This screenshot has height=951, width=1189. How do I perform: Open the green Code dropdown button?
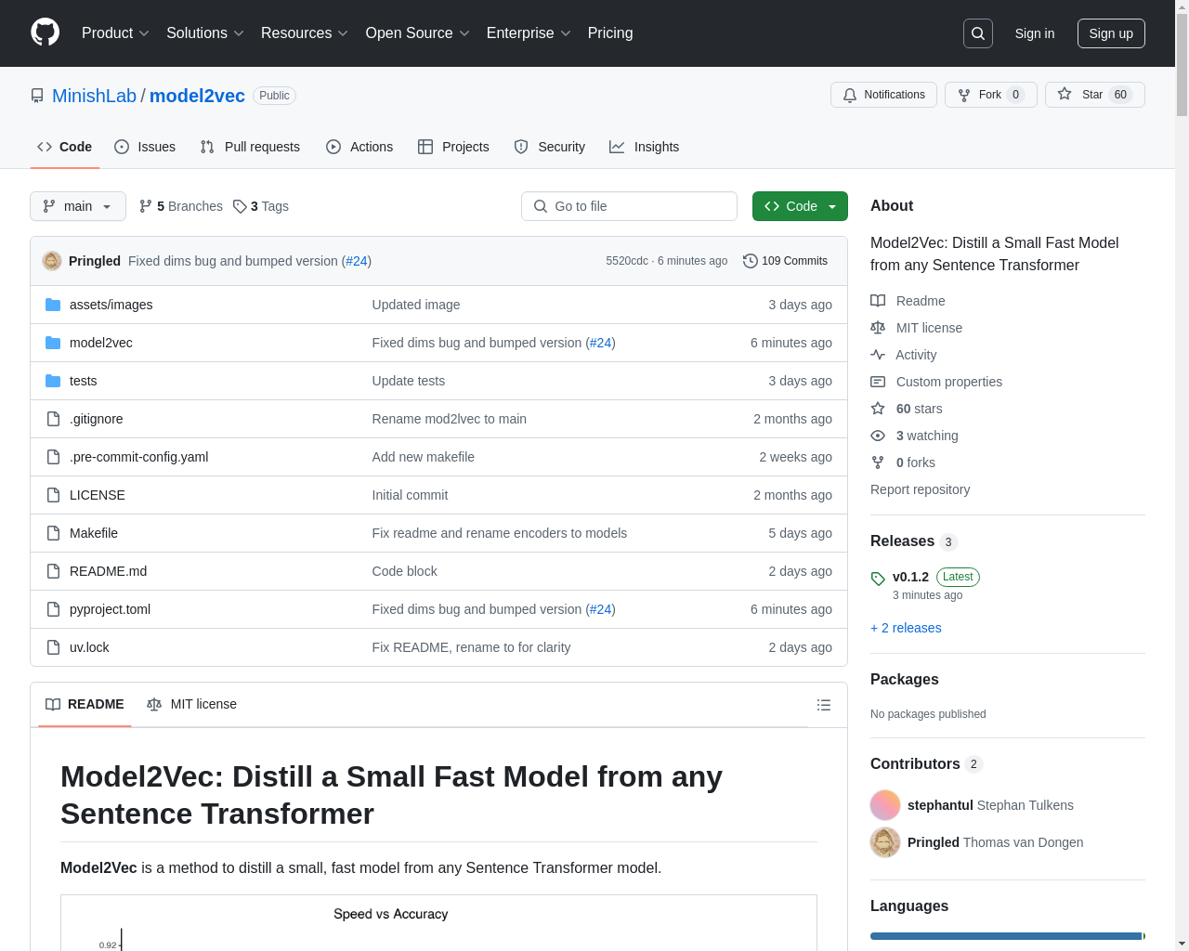coord(800,206)
